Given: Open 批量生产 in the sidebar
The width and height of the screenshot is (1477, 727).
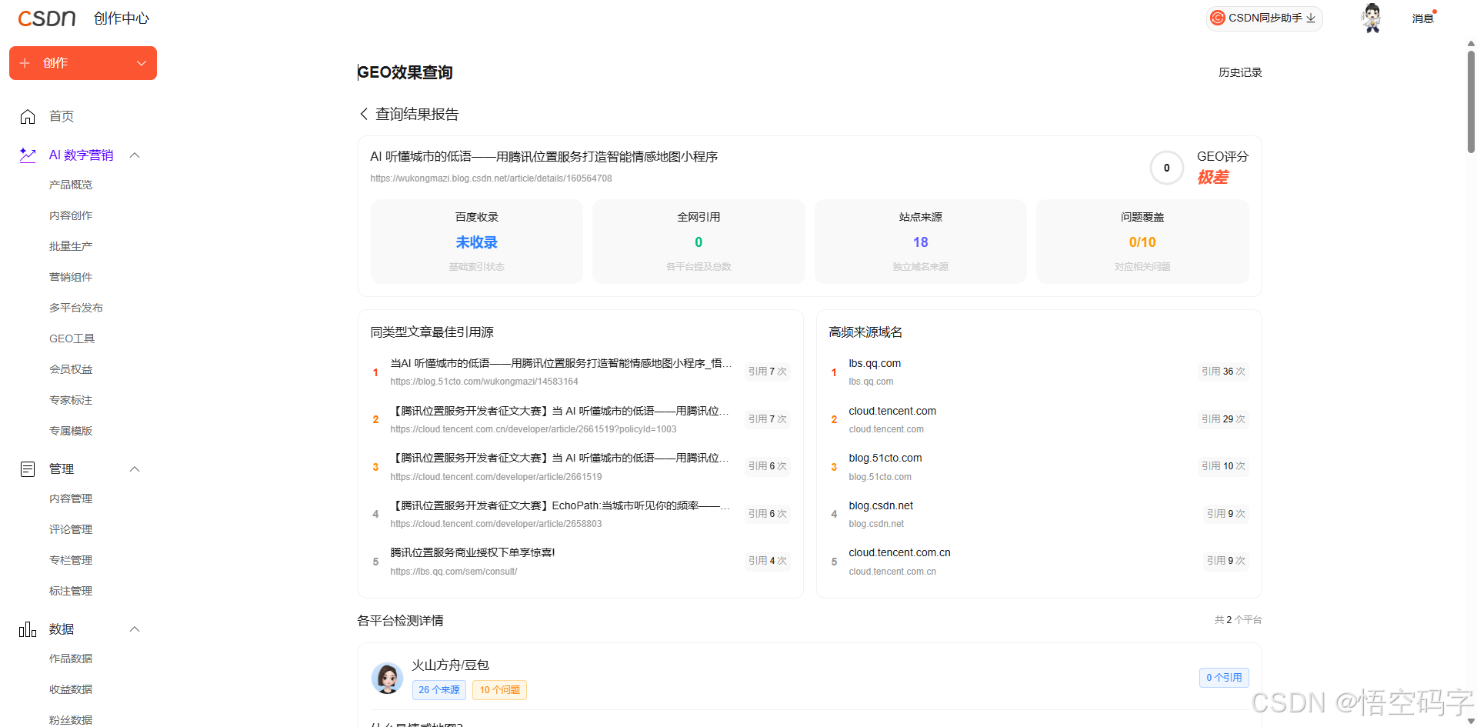Looking at the screenshot, I should click(x=71, y=246).
